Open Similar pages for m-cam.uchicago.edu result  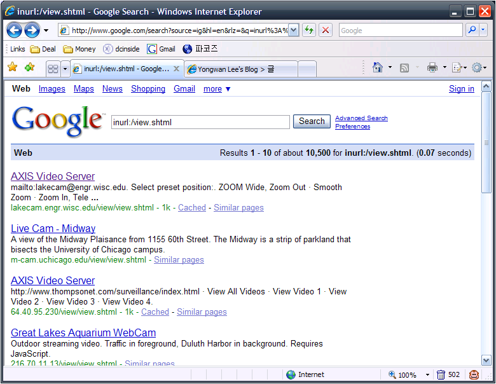tap(179, 259)
